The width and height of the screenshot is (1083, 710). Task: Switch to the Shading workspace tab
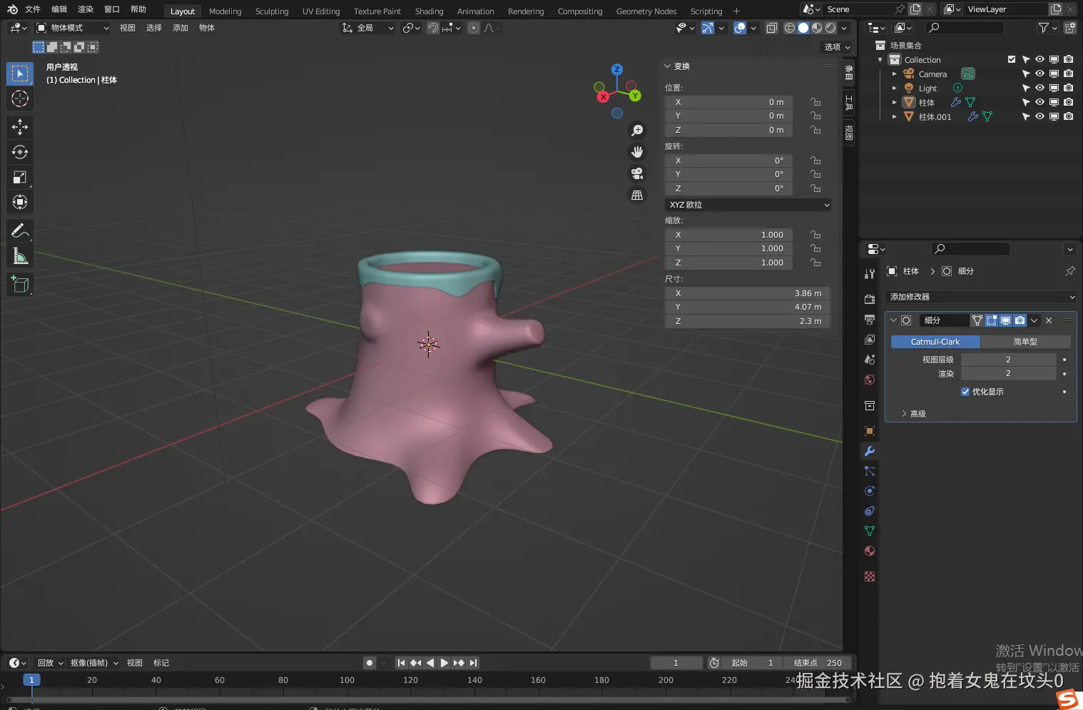429,11
